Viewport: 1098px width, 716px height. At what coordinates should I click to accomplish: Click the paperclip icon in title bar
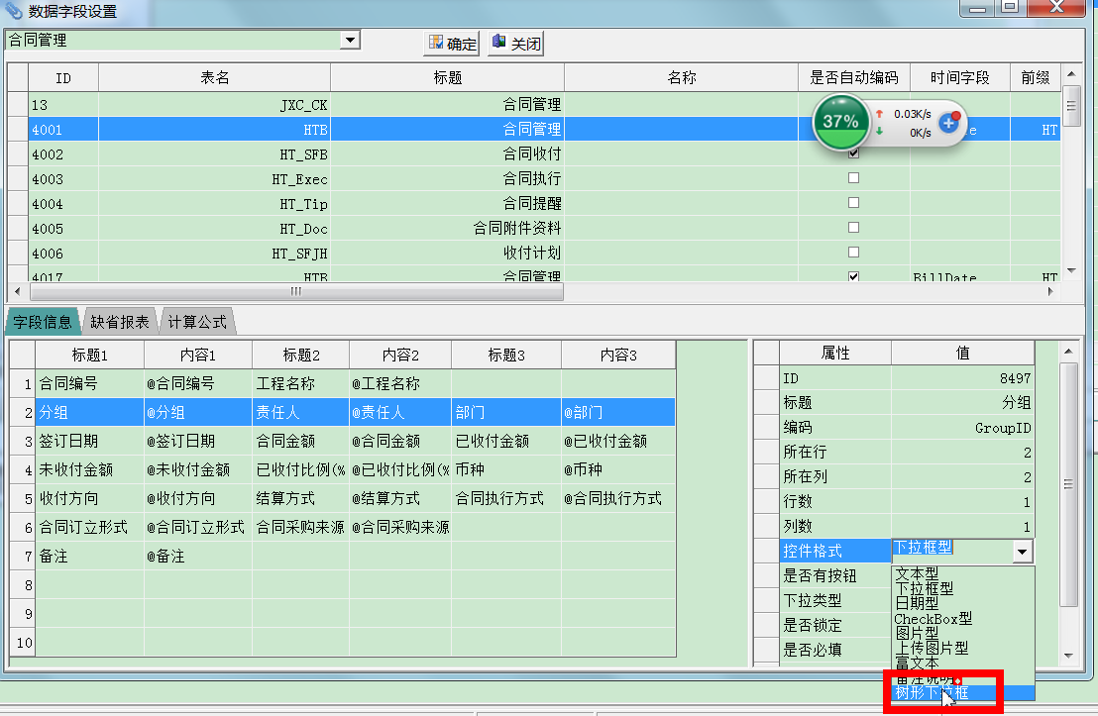point(13,11)
